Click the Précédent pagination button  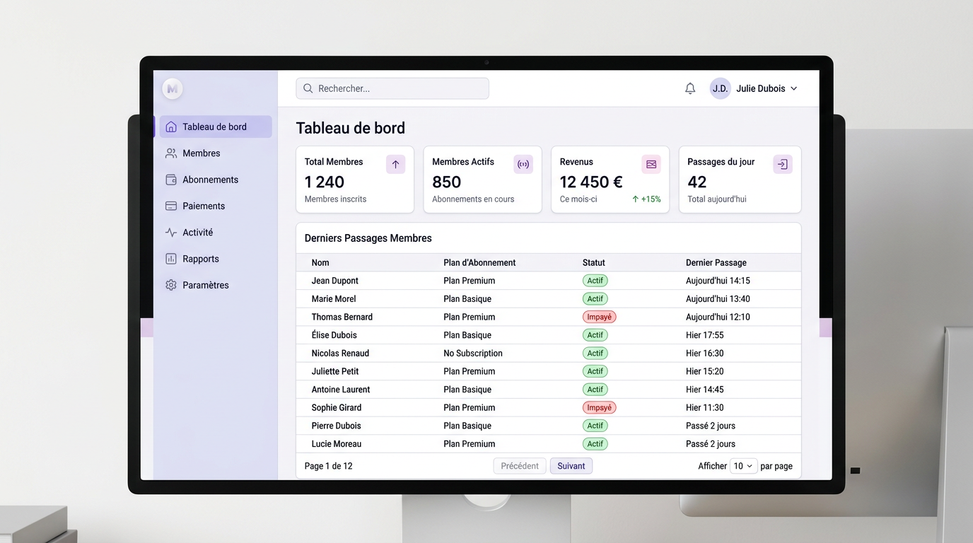[x=520, y=466]
